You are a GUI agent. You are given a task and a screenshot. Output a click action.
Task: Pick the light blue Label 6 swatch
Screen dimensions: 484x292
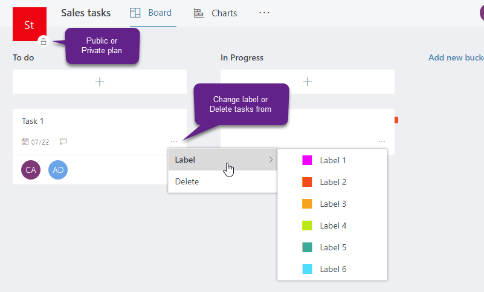(307, 269)
